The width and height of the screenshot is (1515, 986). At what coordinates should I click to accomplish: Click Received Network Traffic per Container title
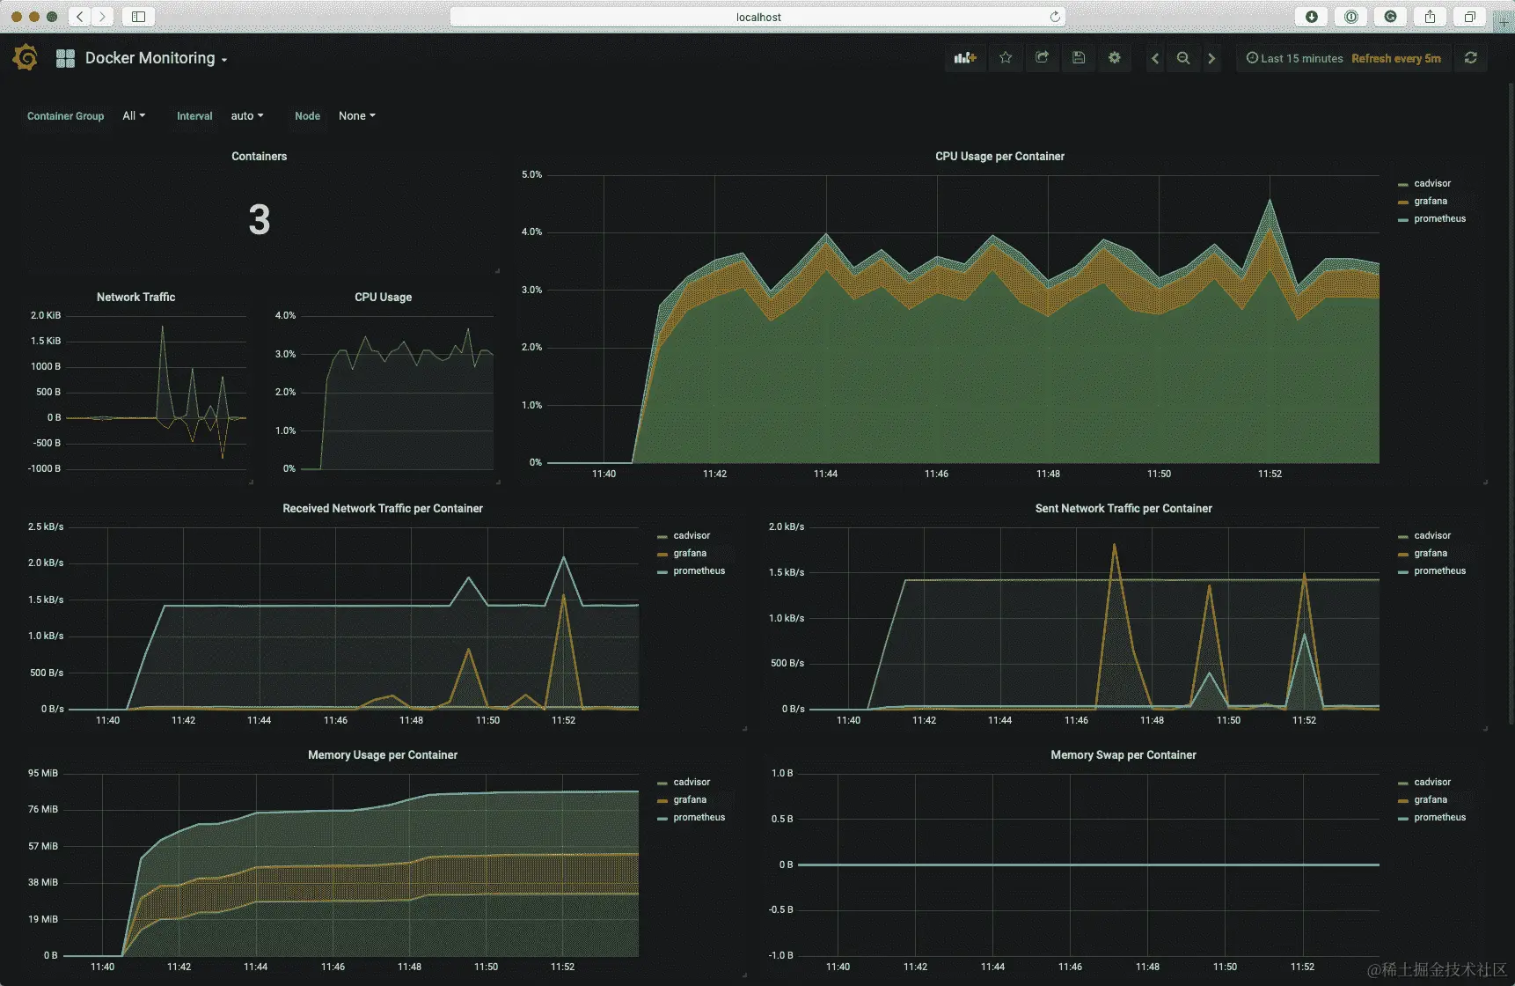[x=382, y=508]
